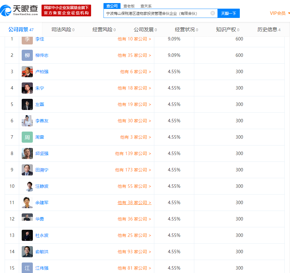Open the 历史信息 section
This screenshot has width=290, height=273.
click(269, 30)
